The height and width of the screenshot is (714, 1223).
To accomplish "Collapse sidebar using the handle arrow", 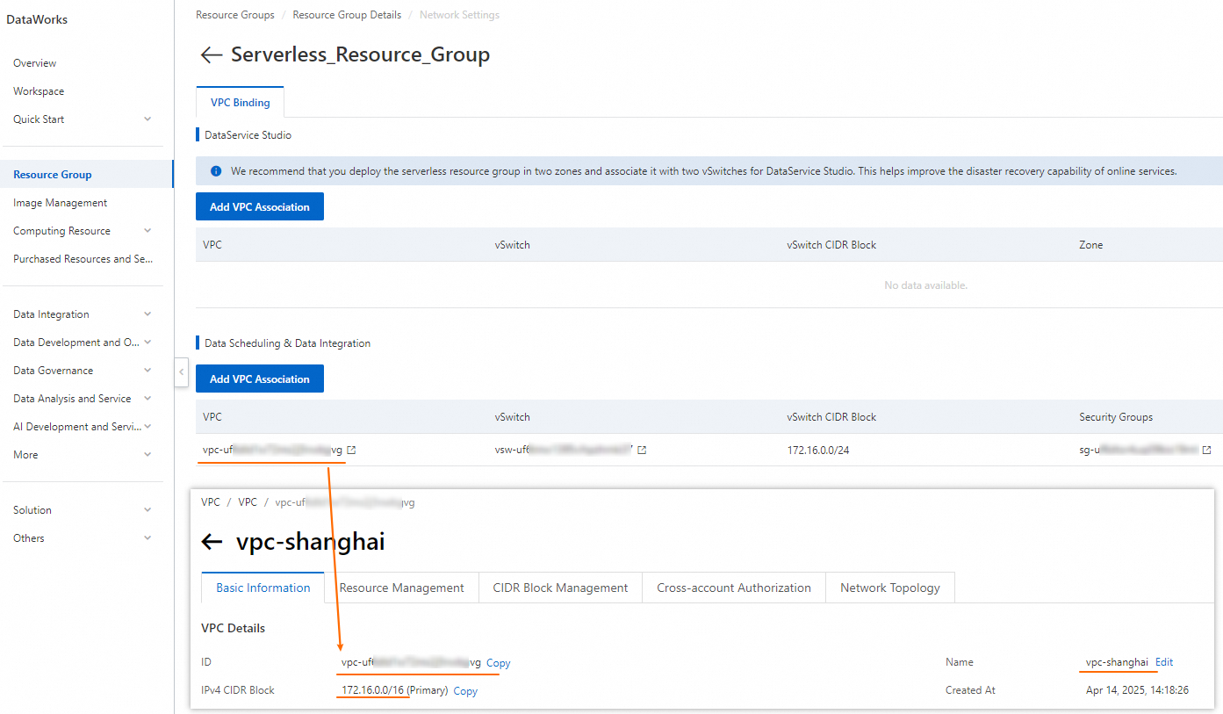I will (182, 371).
